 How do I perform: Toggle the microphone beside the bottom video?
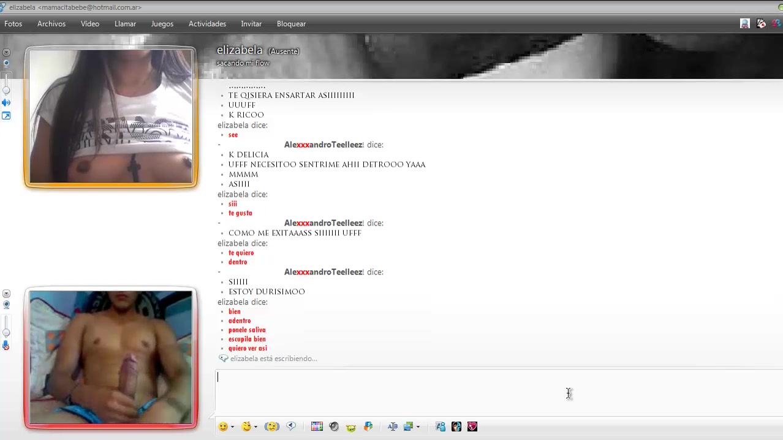pyautogui.click(x=6, y=346)
